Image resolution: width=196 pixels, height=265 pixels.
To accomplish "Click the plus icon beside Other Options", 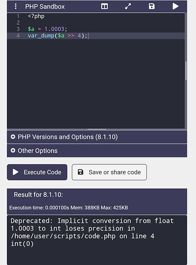I will point(13,151).
